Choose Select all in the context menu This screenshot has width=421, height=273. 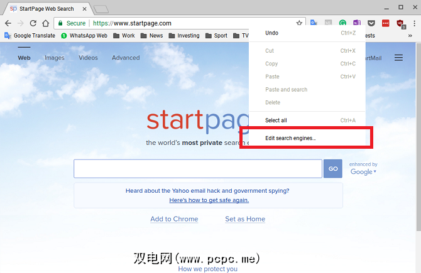pyautogui.click(x=307, y=120)
